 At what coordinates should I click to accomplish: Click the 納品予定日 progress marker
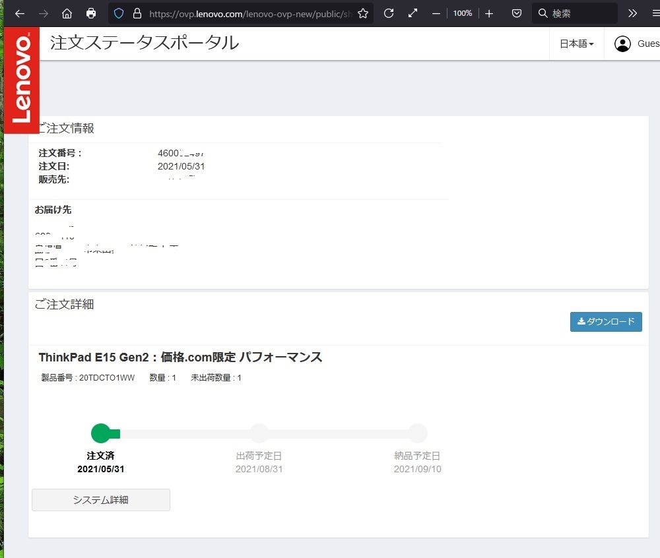pos(418,433)
